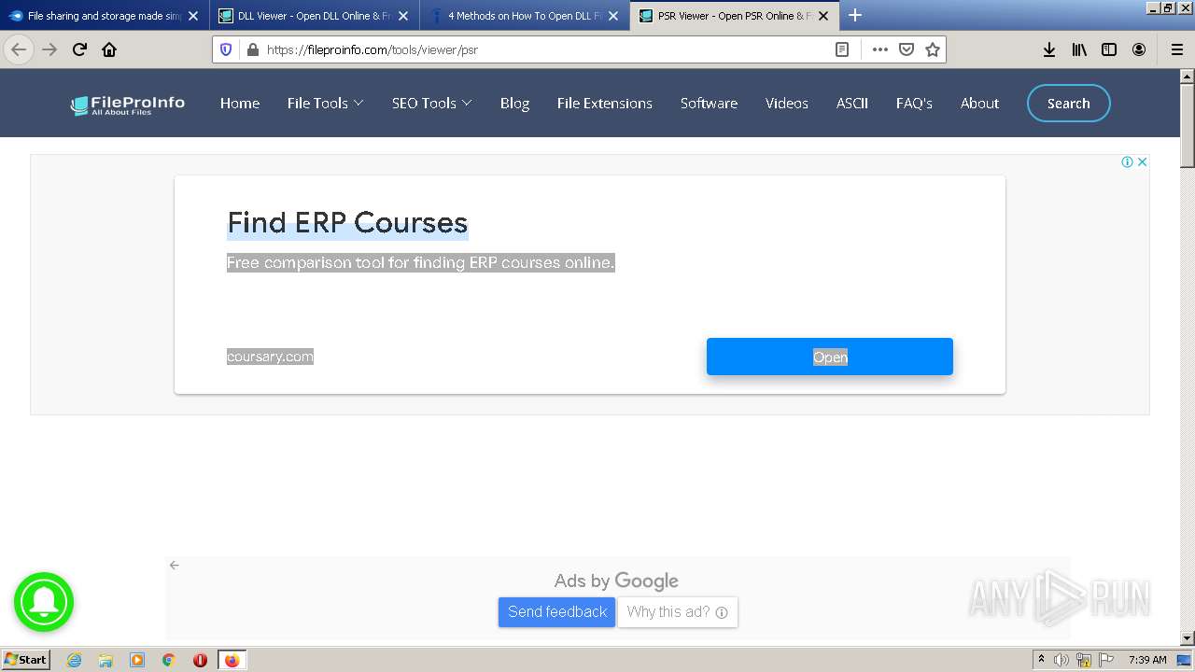Open the Blog page
The image size is (1195, 672).
tap(514, 104)
